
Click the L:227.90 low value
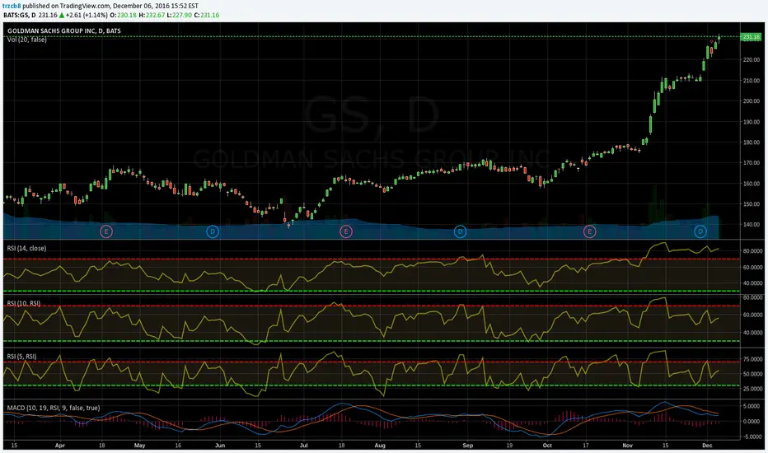pyautogui.click(x=179, y=15)
